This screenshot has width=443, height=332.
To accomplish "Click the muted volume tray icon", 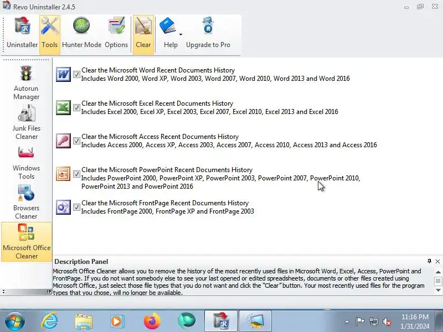I will coord(387,321).
